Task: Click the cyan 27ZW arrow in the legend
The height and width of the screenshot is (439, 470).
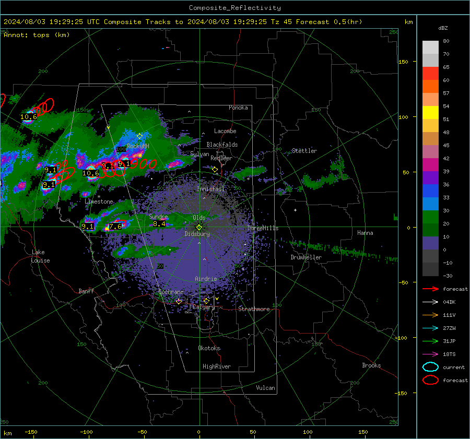Action: pos(430,328)
